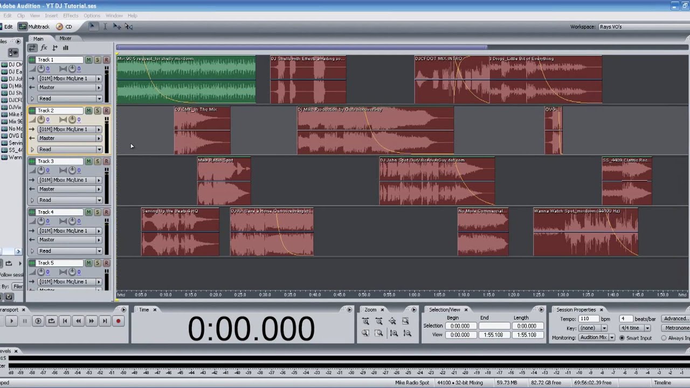Image resolution: width=690 pixels, height=388 pixels.
Task: Switch to Multitrack view
Action: click(x=34, y=26)
